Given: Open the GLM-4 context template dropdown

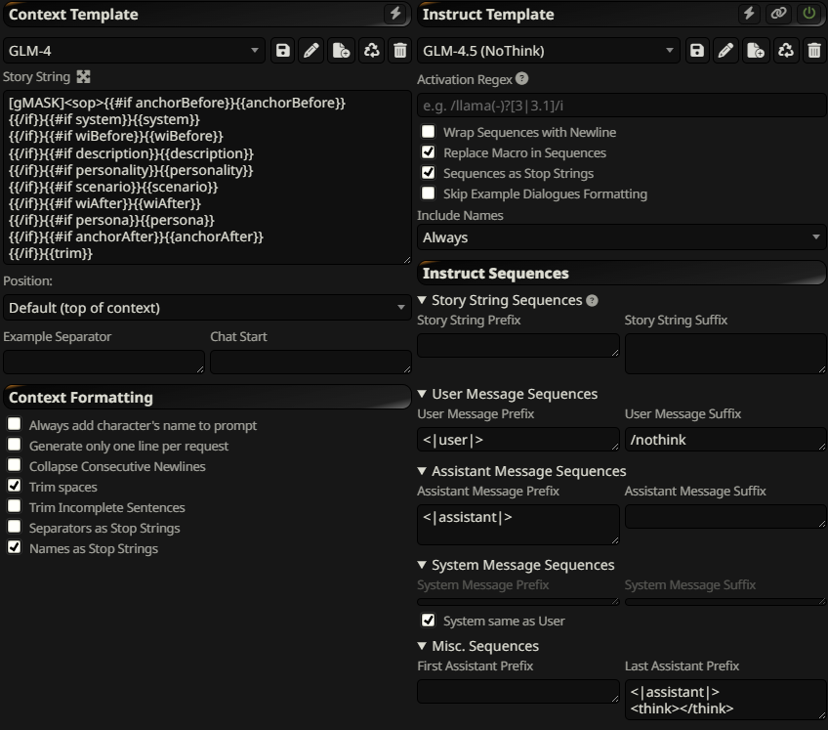Looking at the screenshot, I should 134,51.
